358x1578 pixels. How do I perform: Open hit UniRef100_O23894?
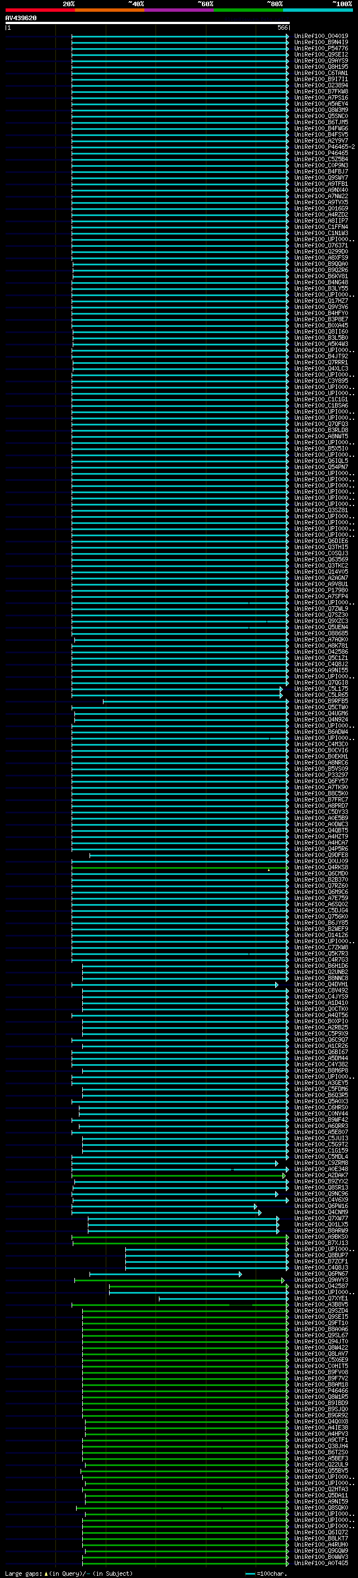point(321,85)
